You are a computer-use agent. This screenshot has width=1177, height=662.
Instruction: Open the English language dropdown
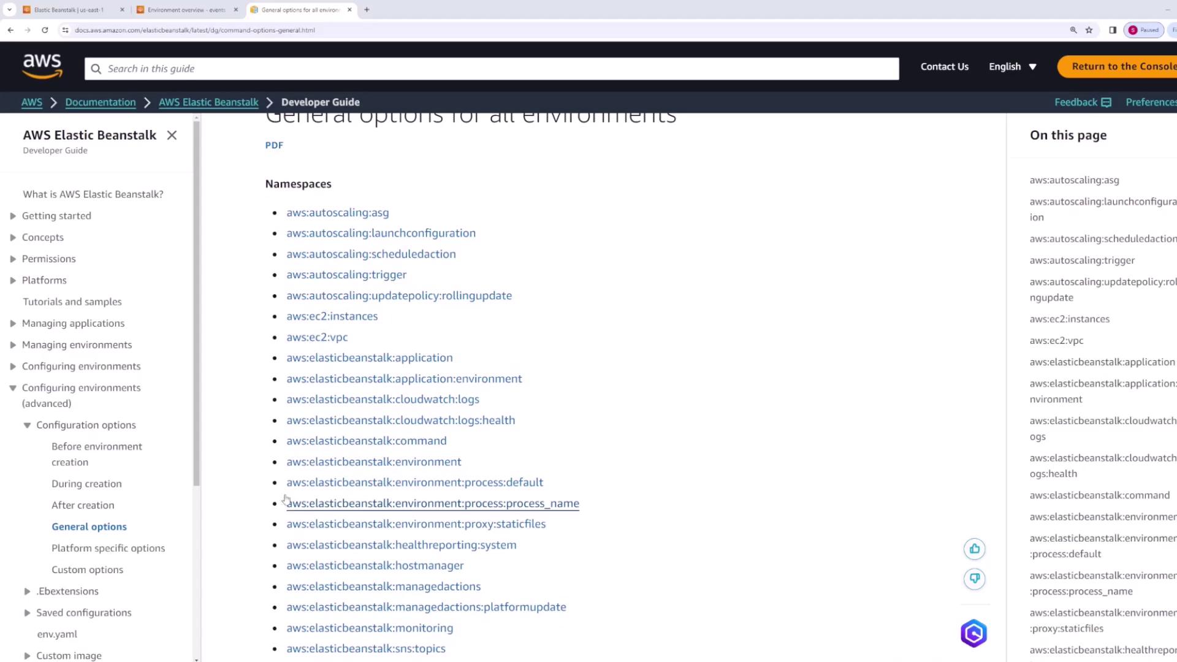click(x=1012, y=67)
